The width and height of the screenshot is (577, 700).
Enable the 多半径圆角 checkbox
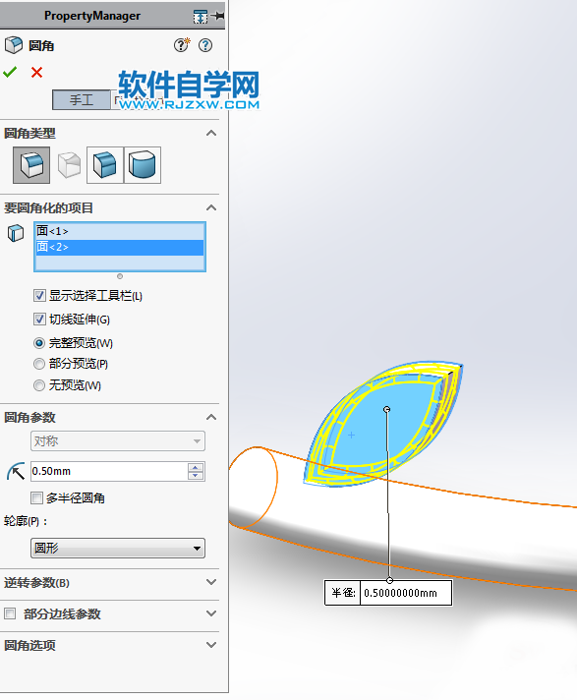[x=36, y=497]
